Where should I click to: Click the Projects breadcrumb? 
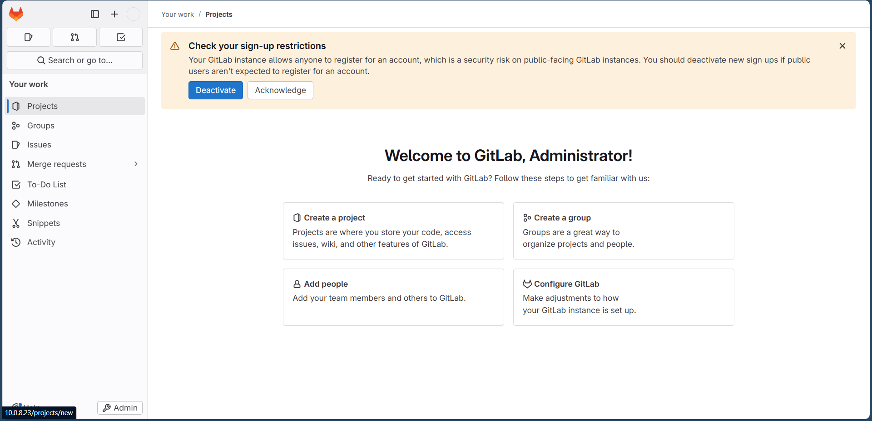coord(219,15)
